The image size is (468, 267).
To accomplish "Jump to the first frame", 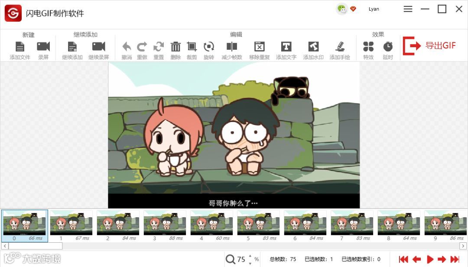I will pyautogui.click(x=403, y=259).
